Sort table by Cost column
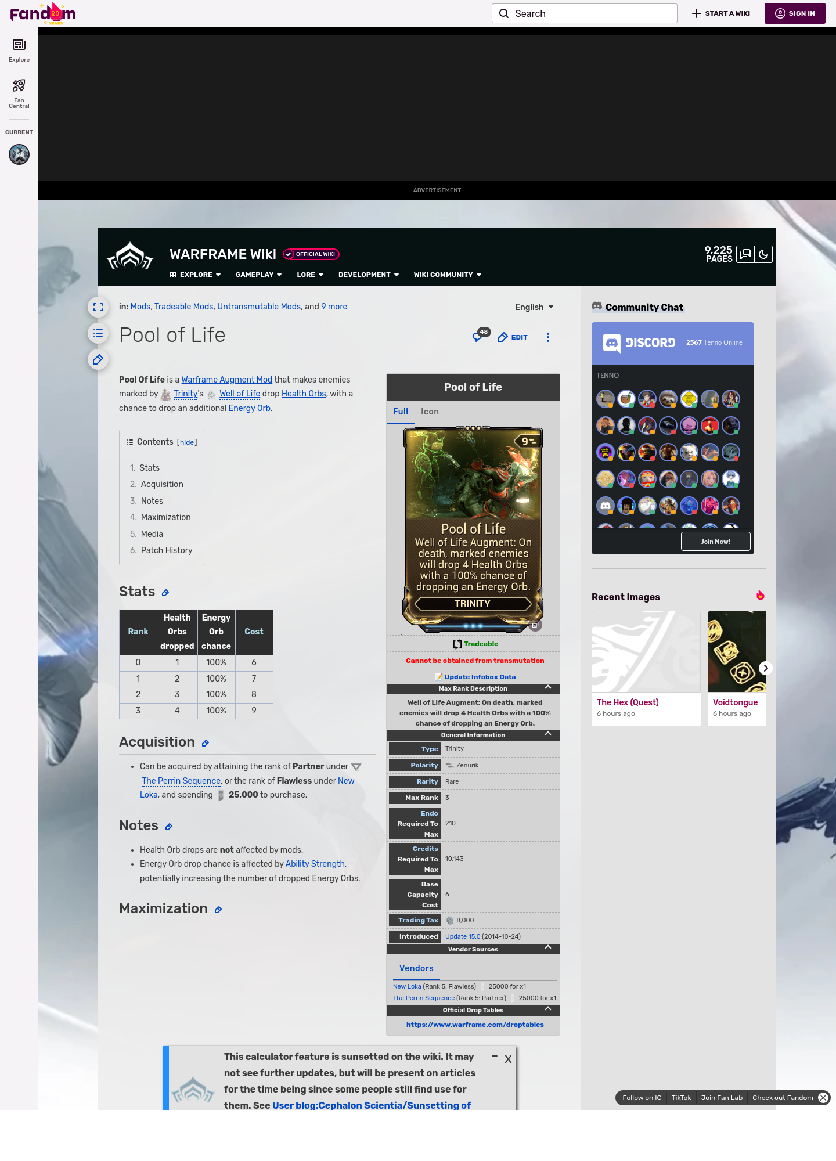This screenshot has width=836, height=1161. [x=254, y=632]
